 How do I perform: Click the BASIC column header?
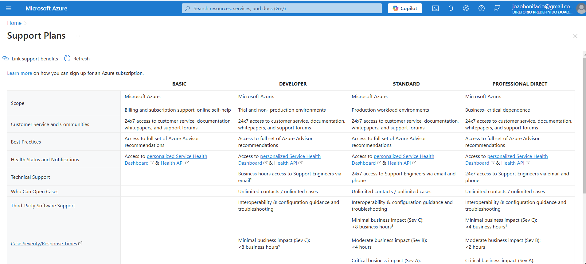[x=179, y=84]
